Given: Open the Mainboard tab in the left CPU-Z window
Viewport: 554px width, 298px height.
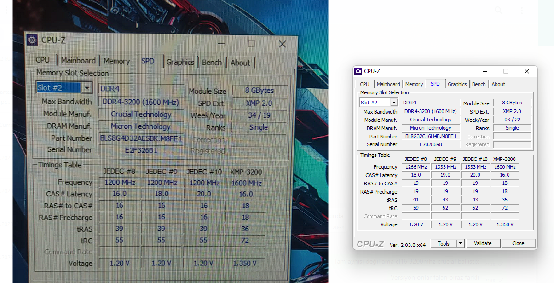Looking at the screenshot, I should point(79,61).
